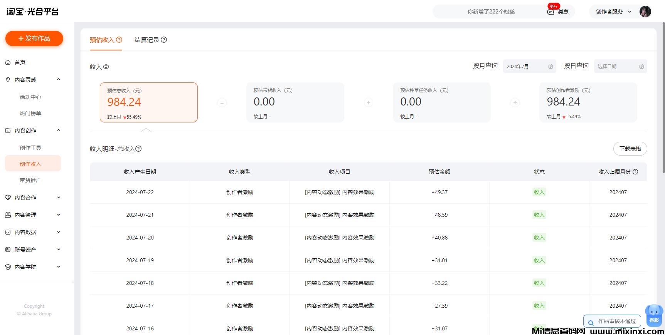Screen dimensions: 665x335
Task: Click the 首页 home icon in sidebar
Action: coord(8,62)
